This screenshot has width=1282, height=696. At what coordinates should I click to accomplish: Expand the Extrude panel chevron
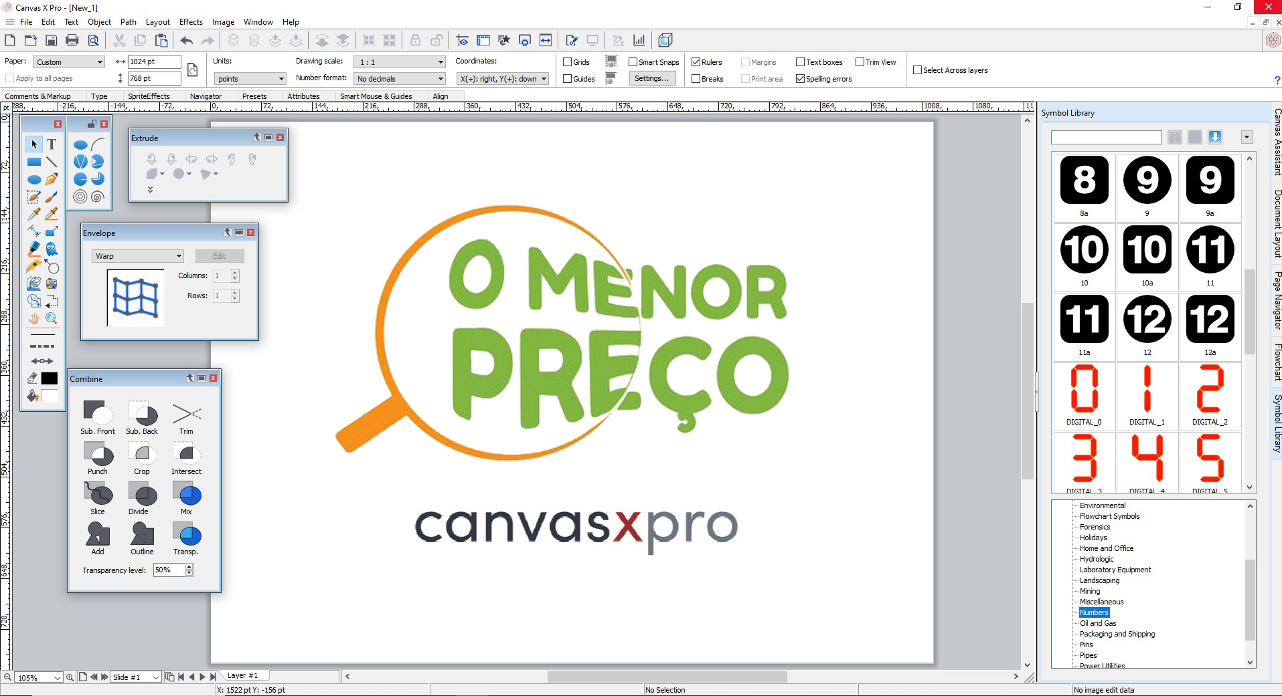tap(151, 190)
